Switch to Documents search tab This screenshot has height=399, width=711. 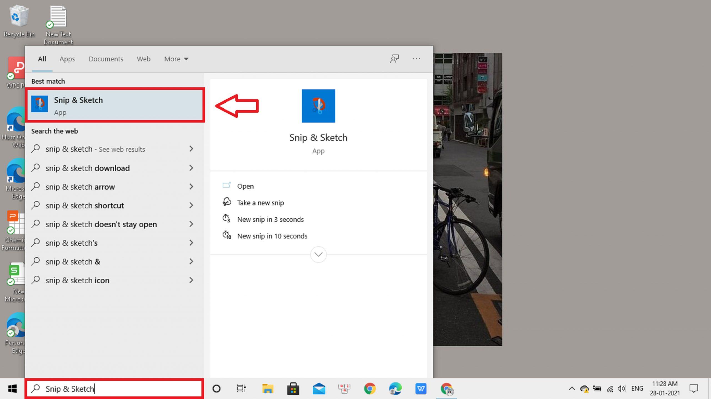click(x=106, y=59)
